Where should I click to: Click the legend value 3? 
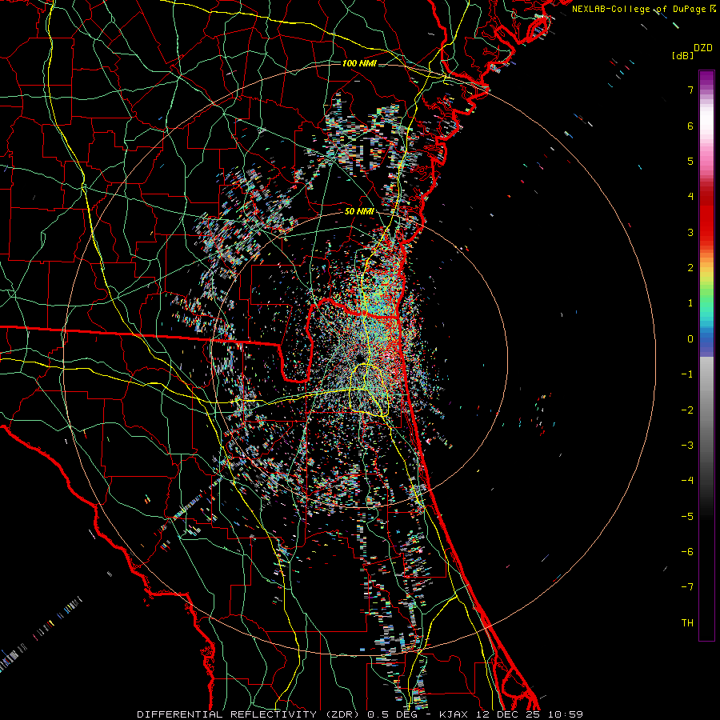pos(690,232)
